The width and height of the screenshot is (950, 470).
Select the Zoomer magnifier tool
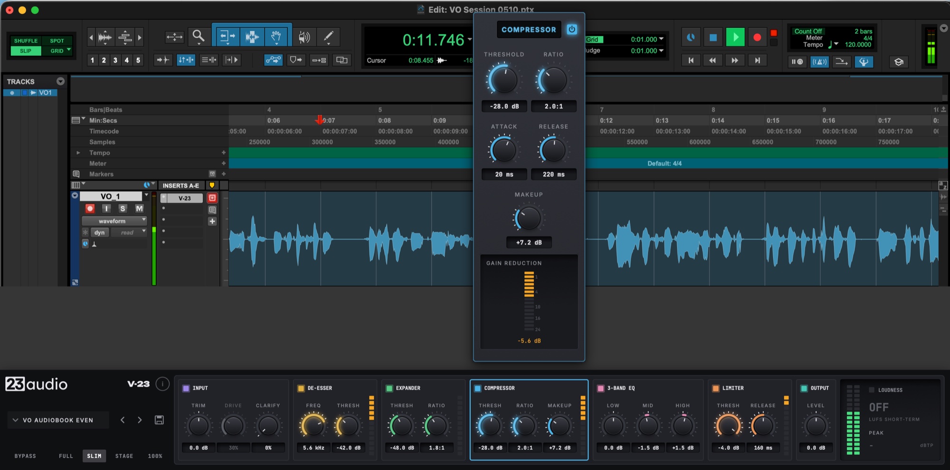point(199,36)
